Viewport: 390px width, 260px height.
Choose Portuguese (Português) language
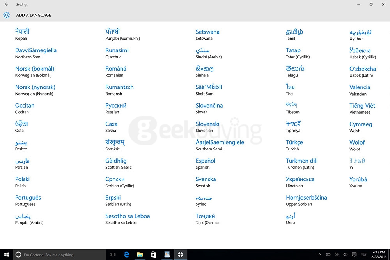pyautogui.click(x=28, y=200)
